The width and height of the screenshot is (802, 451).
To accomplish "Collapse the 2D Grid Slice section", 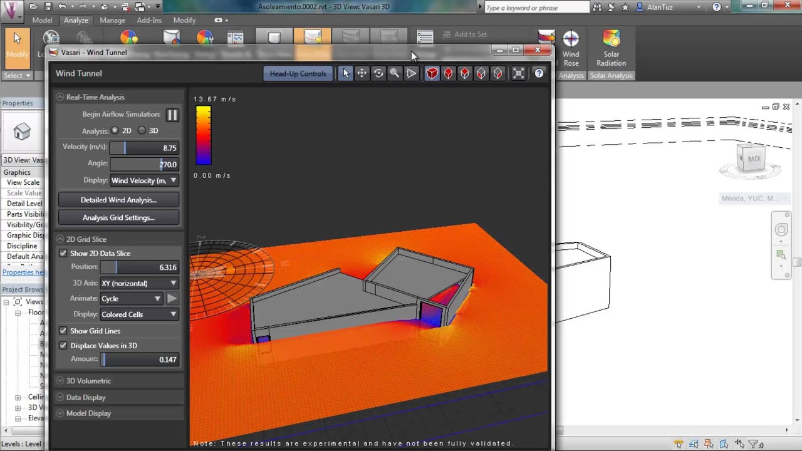I will pyautogui.click(x=60, y=239).
